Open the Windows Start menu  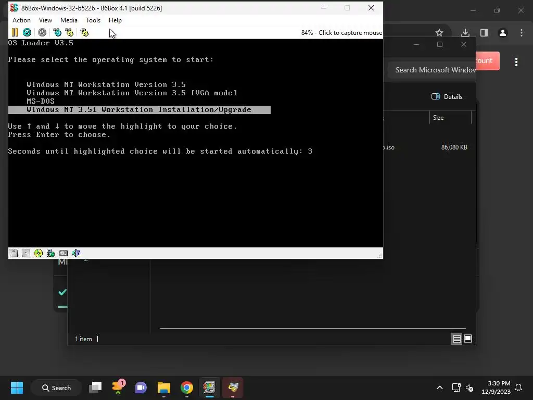click(x=17, y=387)
